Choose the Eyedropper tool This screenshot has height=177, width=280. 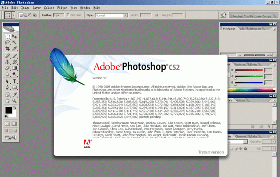tap(14, 95)
